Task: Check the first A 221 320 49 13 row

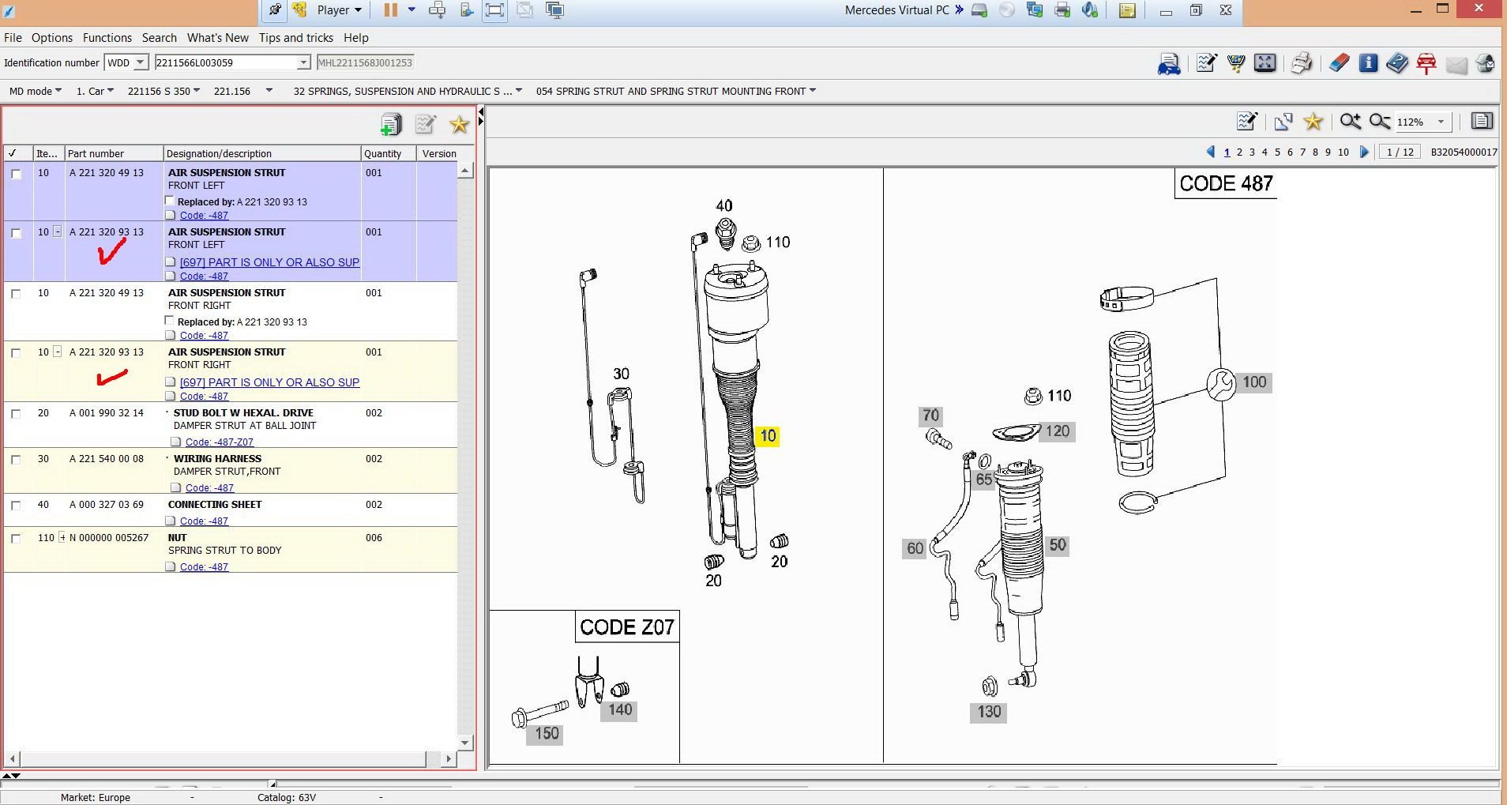Action: (x=16, y=174)
